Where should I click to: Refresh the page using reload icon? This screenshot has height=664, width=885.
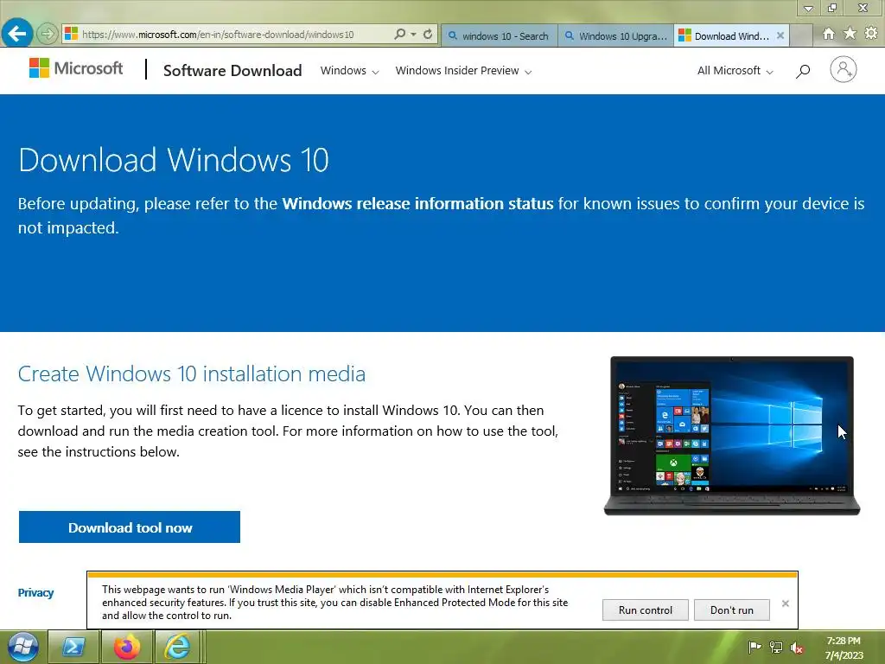click(x=428, y=34)
